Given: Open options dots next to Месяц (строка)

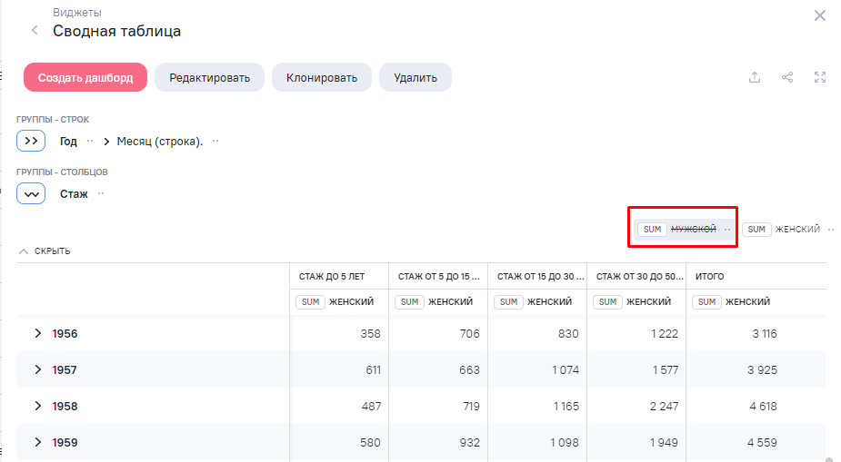Looking at the screenshot, I should [215, 142].
